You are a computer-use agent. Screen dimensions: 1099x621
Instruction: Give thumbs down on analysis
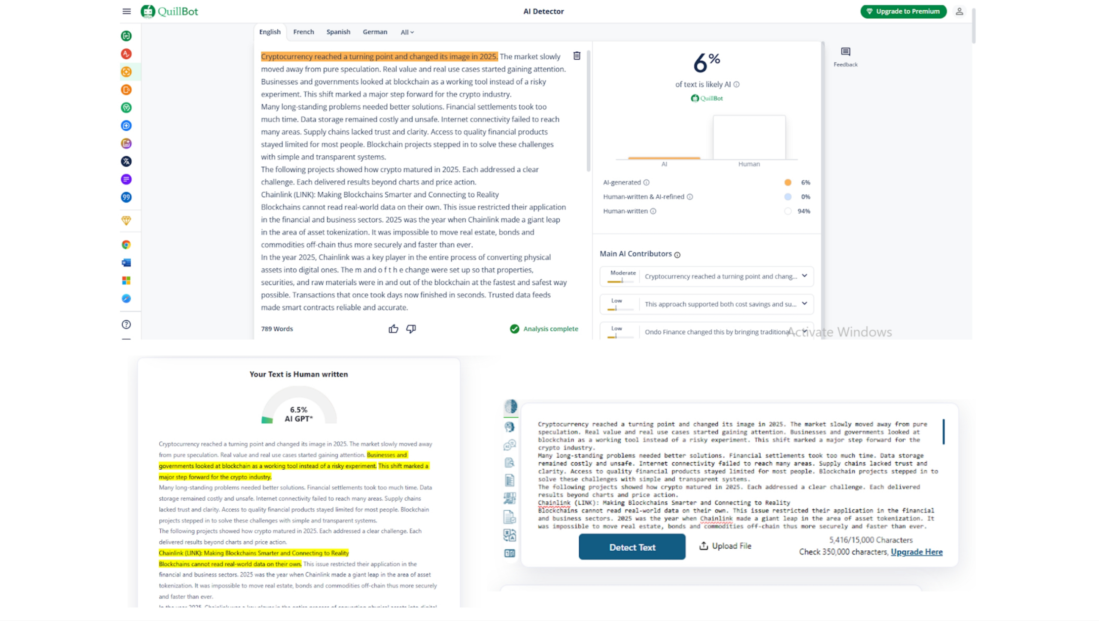click(411, 329)
